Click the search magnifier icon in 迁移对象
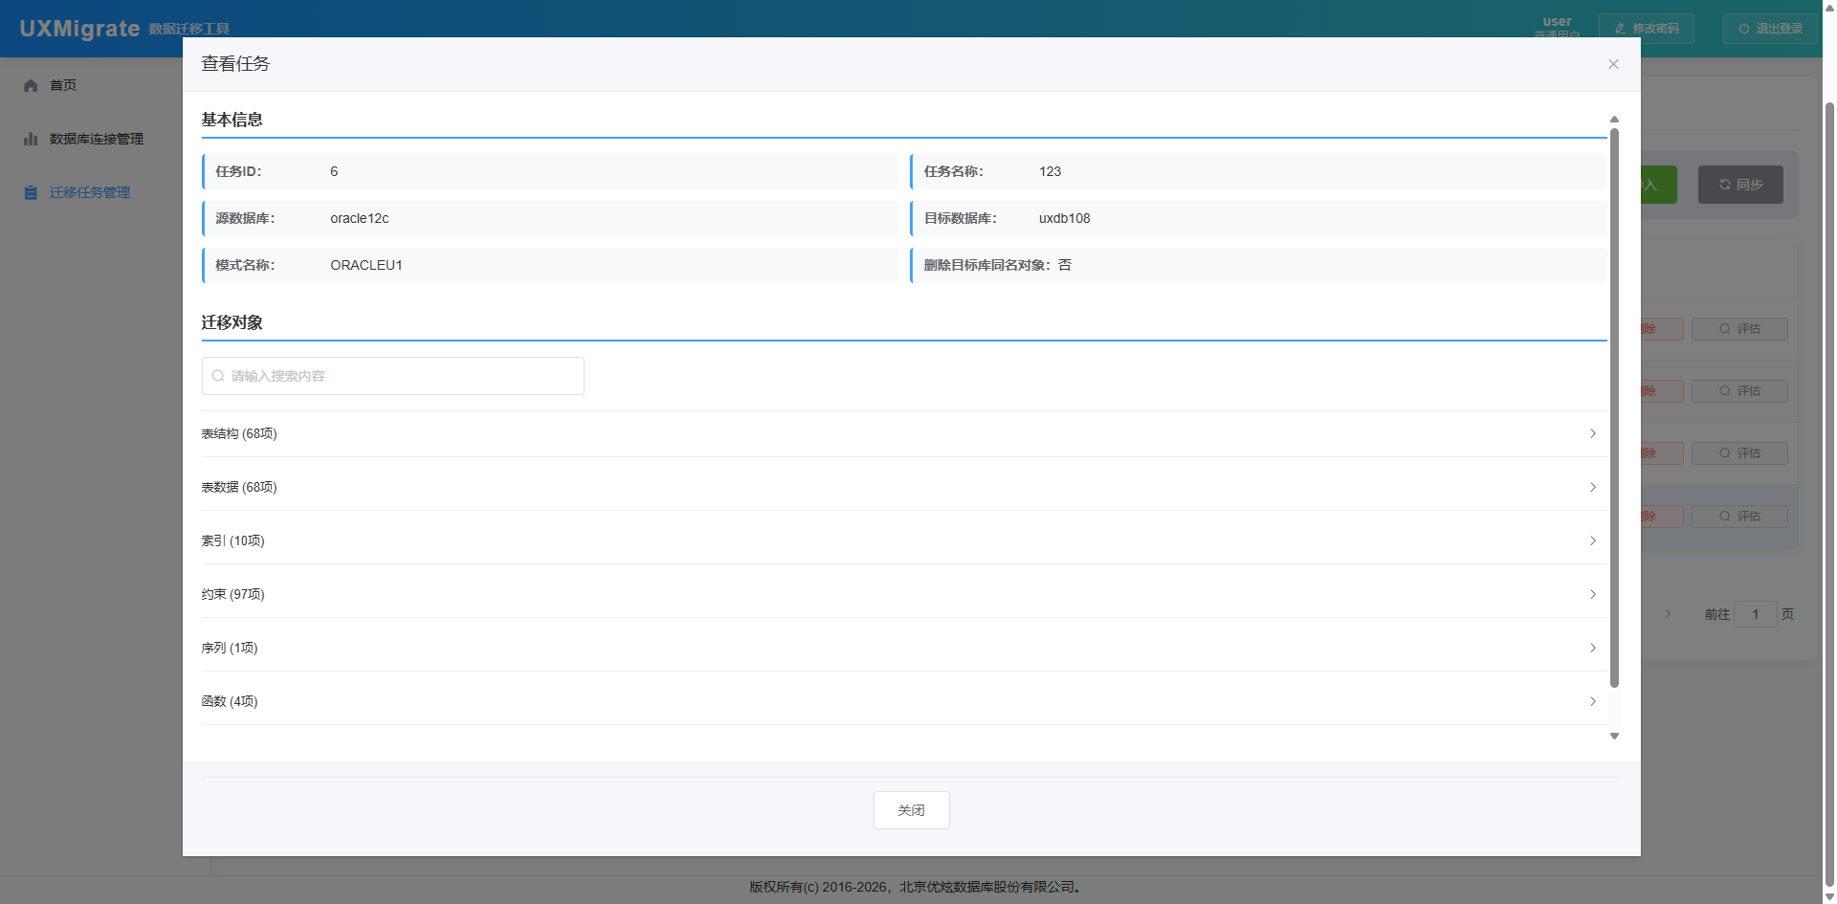 click(x=218, y=376)
